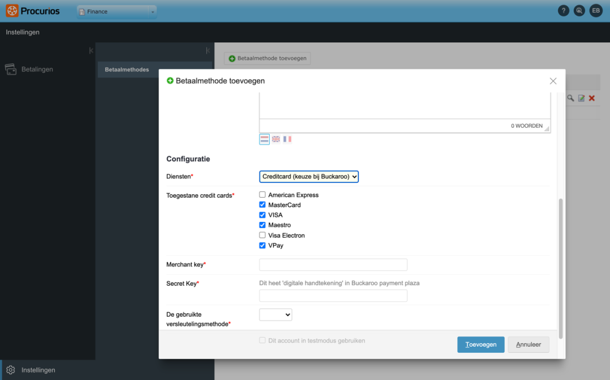Open Betalingen in the left sidebar
Image resolution: width=610 pixels, height=380 pixels.
[37, 69]
